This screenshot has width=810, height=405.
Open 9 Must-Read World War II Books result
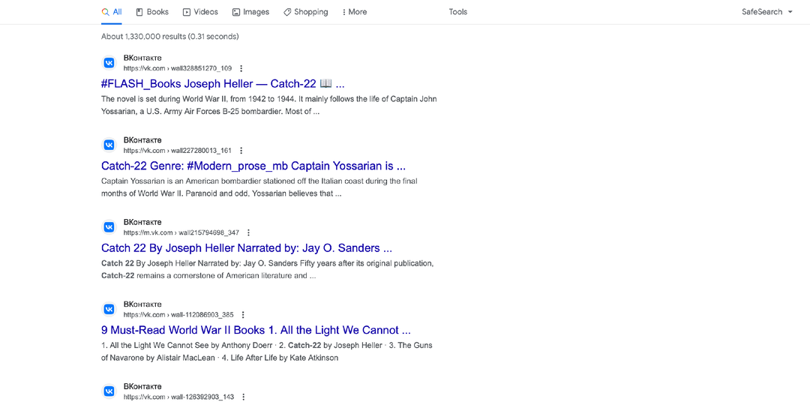(256, 330)
